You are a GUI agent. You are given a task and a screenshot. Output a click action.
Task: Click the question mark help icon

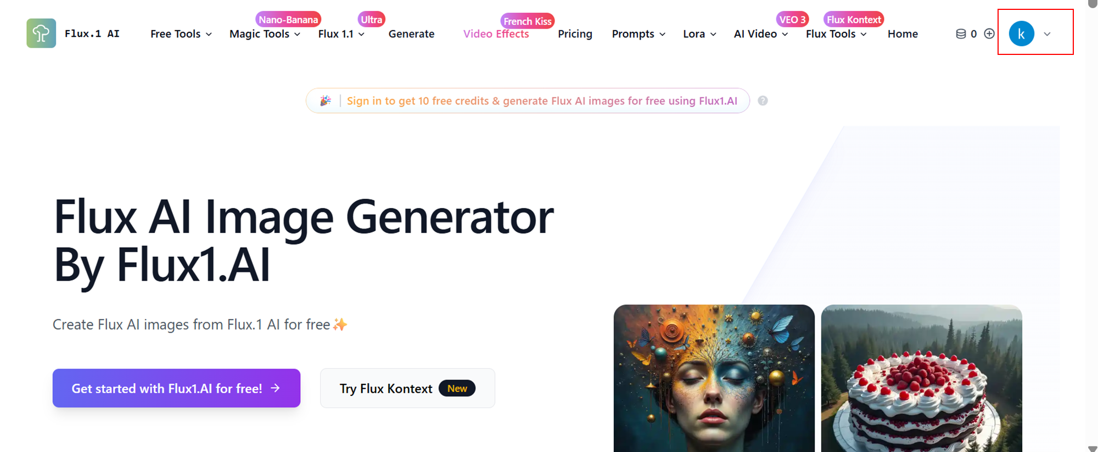pyautogui.click(x=763, y=101)
